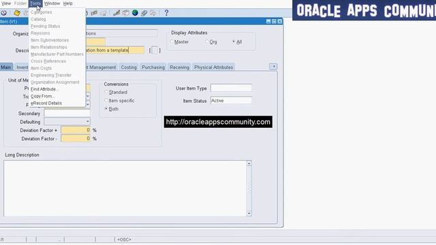This screenshot has height=245, width=436.
Task: Choose Revisions in Tools menu
Action: click(x=57, y=33)
